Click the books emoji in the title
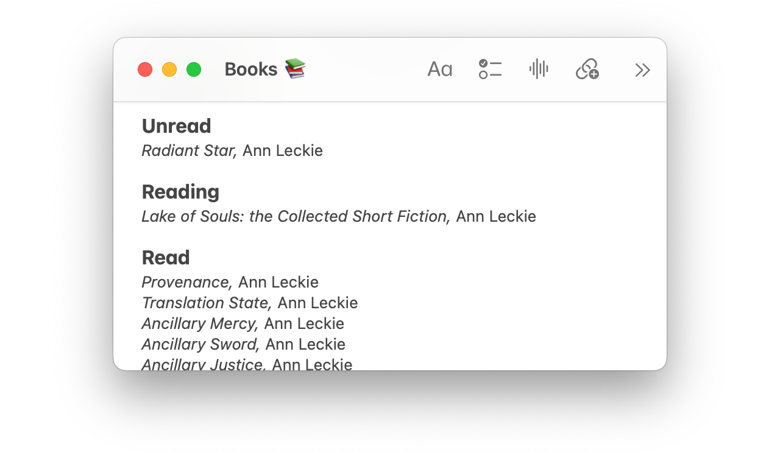The image size is (780, 452). point(297,69)
